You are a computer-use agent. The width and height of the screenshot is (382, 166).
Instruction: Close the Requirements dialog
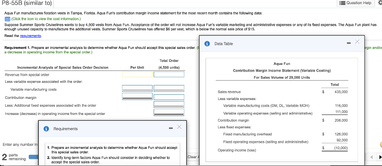click(179, 127)
